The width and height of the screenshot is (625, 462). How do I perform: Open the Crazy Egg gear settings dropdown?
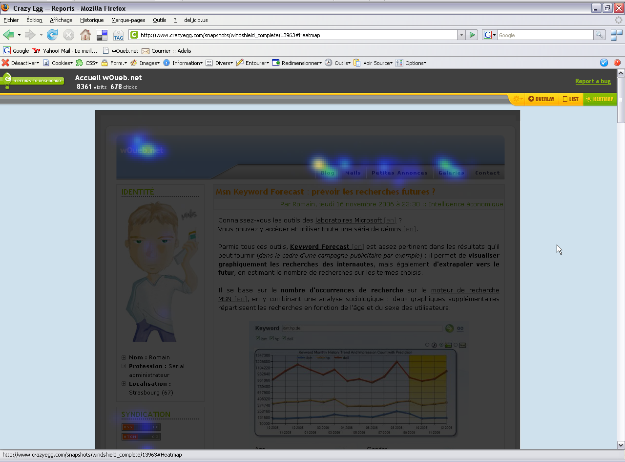point(517,99)
